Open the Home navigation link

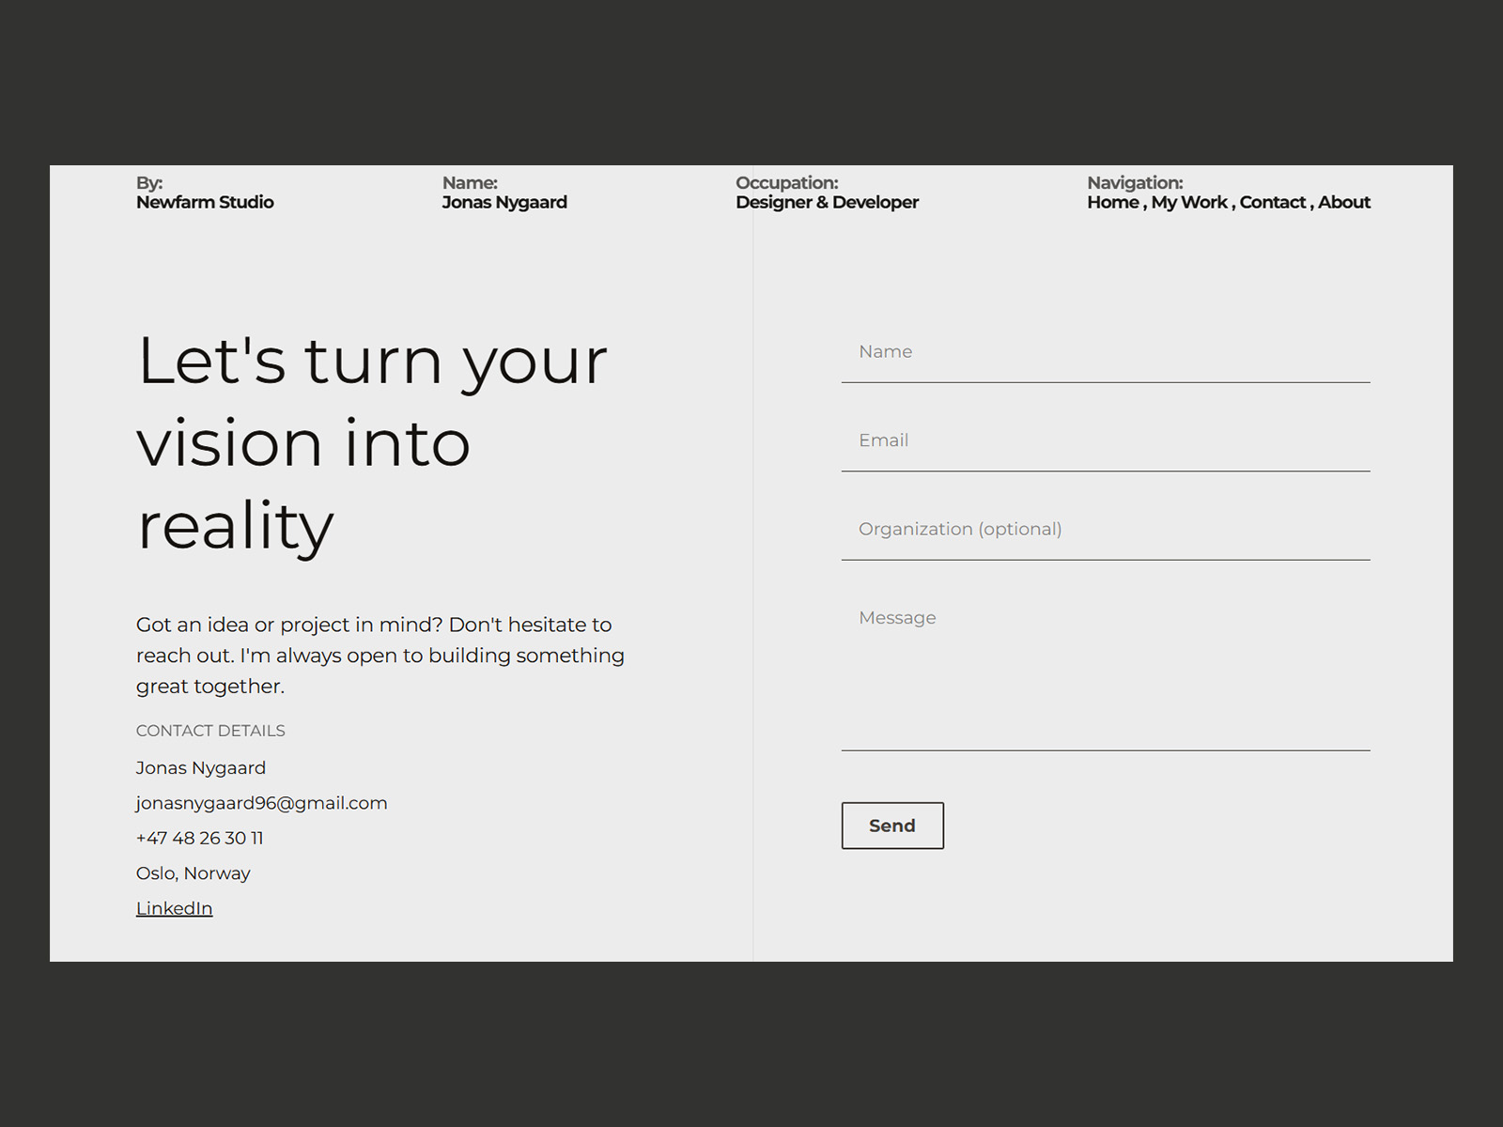(1112, 202)
